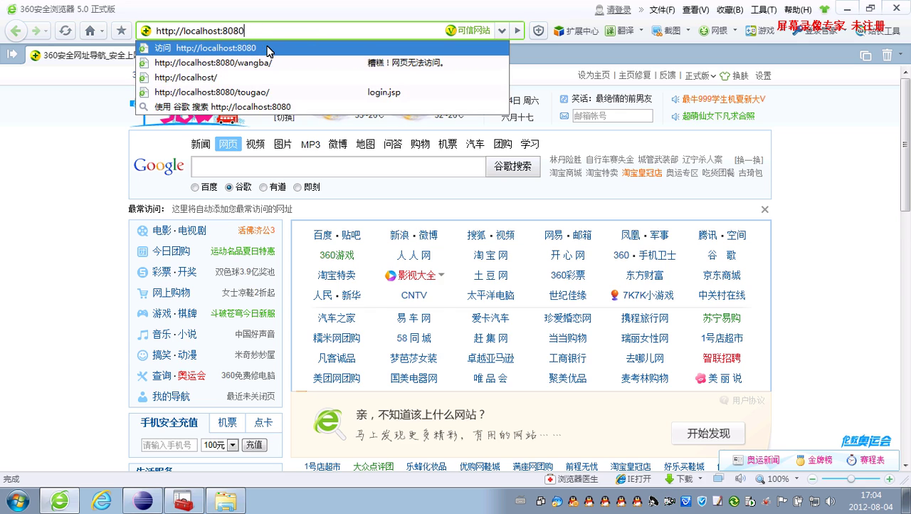911x514 pixels.
Task: Click the 下载 download status bar icon
Action: coord(678,479)
